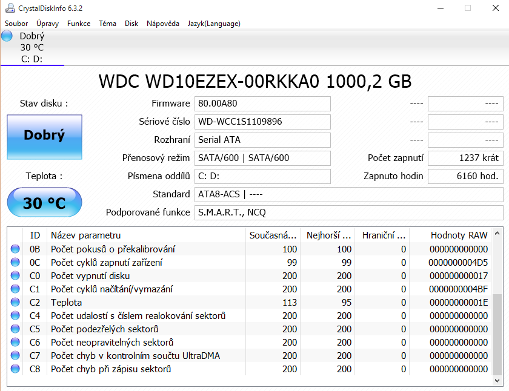Click RAW value 000000000017
509x391 pixels.
point(459,275)
